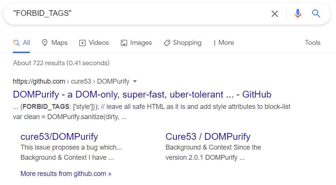Click the Images picture icon

[x=124, y=43]
